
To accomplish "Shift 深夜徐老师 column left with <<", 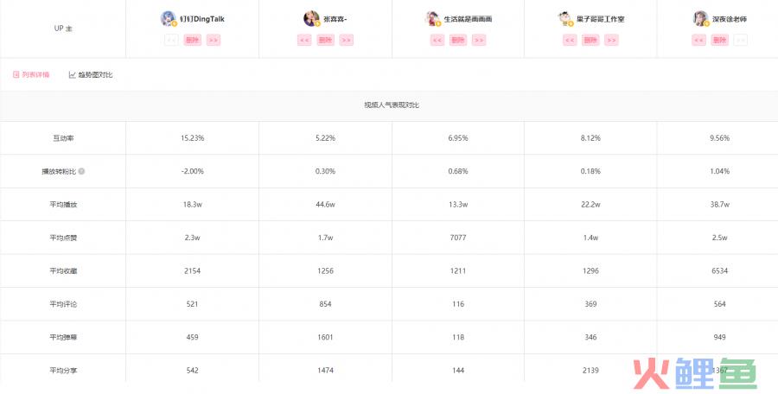I will [x=698, y=41].
